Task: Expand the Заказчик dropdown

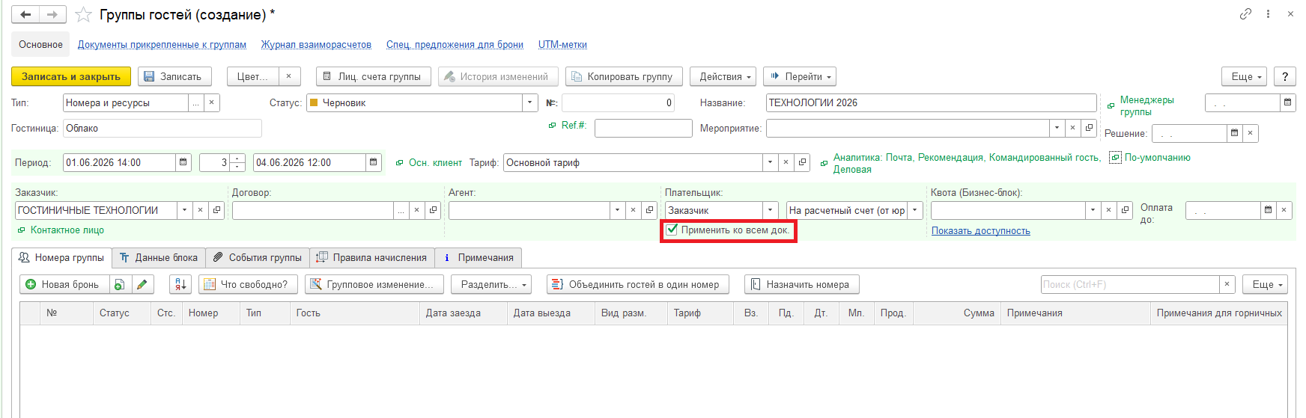Action: pos(184,210)
